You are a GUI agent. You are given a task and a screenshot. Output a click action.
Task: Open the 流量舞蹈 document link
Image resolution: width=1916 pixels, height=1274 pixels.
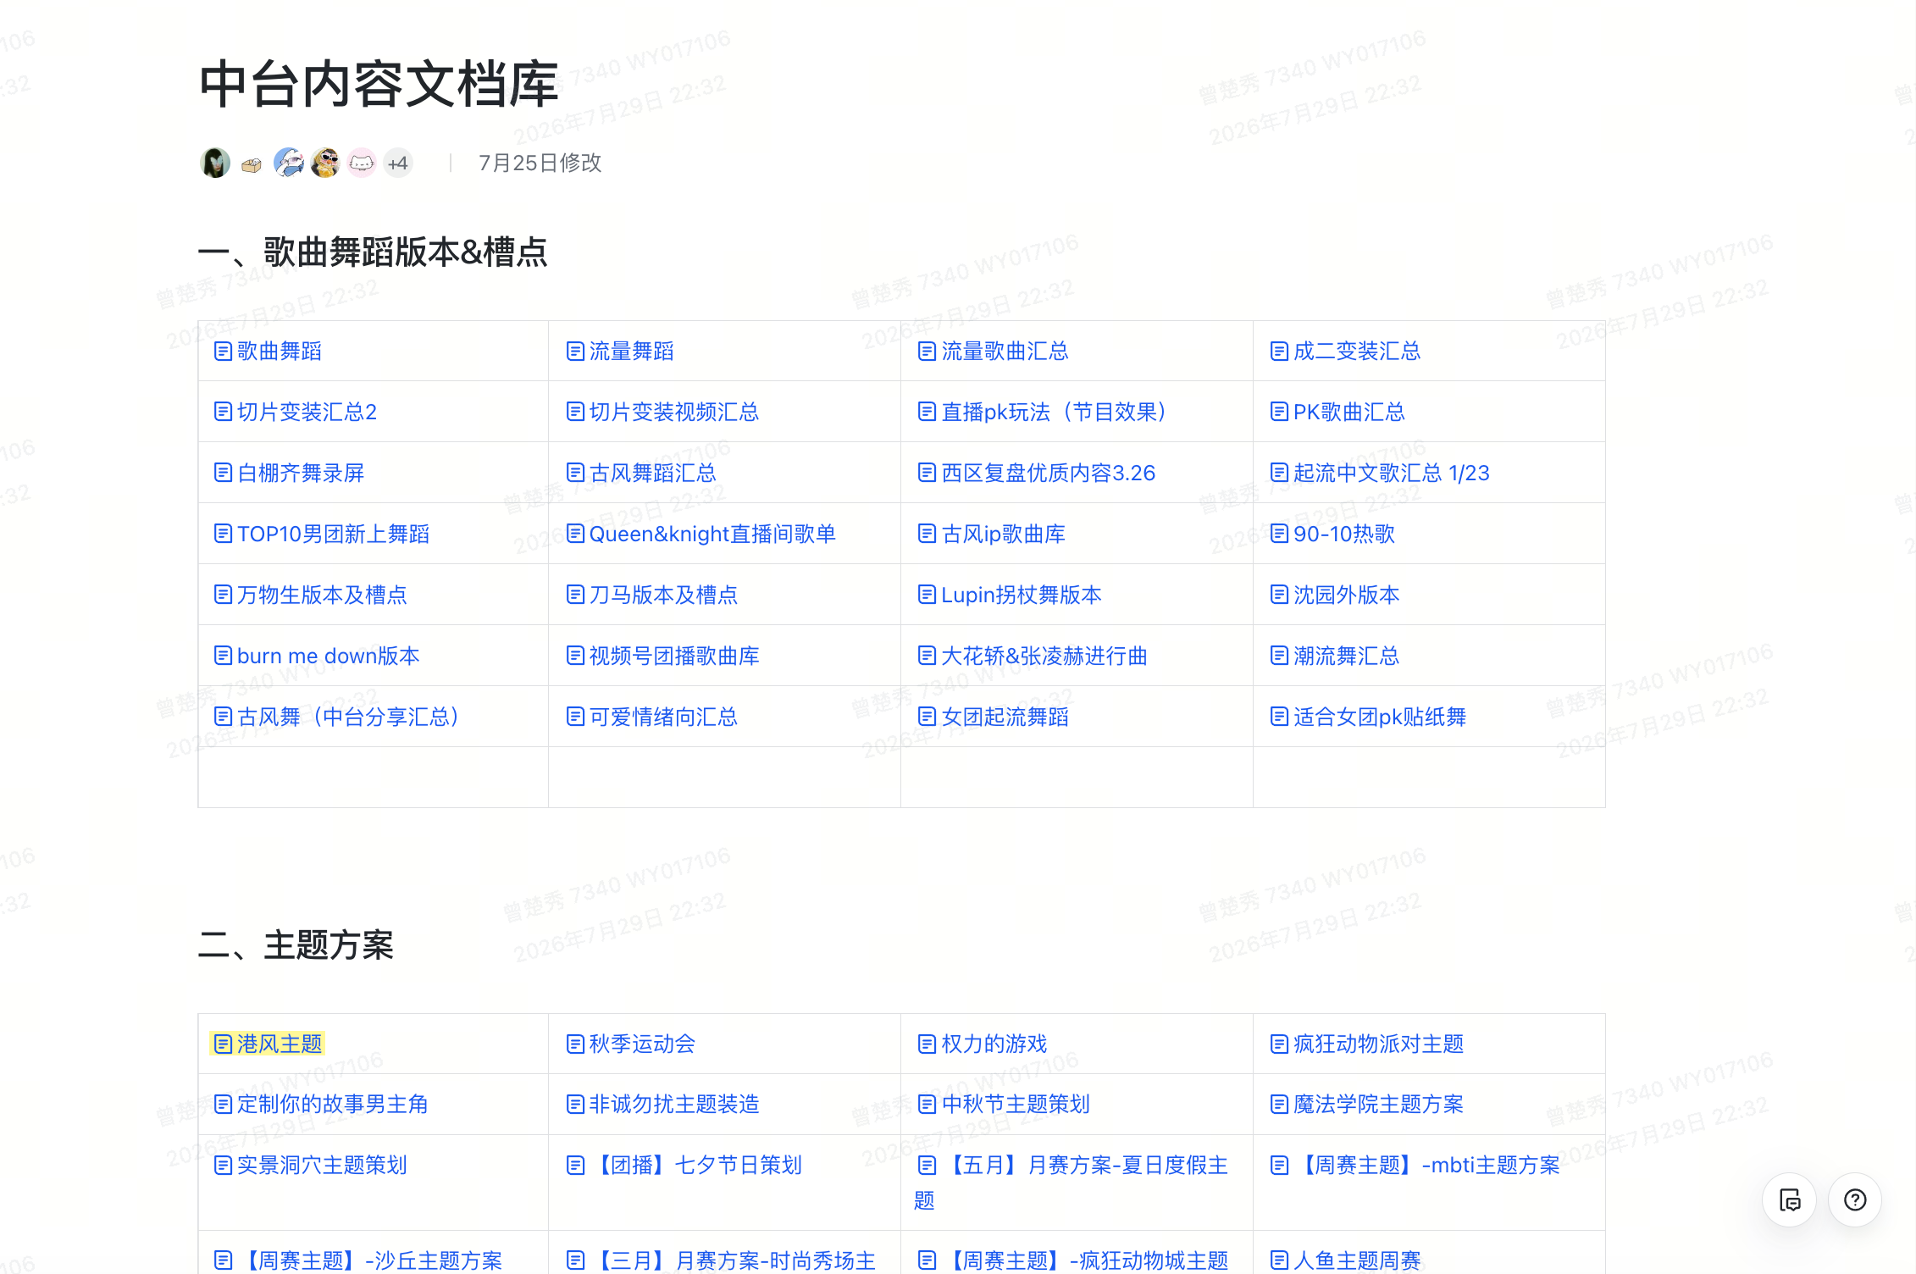(x=620, y=351)
